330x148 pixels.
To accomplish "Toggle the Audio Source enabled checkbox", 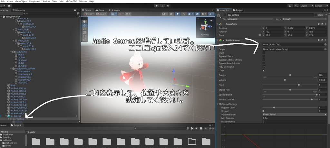I will coord(224,40).
